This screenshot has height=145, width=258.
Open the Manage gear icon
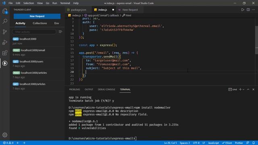(x=5, y=135)
